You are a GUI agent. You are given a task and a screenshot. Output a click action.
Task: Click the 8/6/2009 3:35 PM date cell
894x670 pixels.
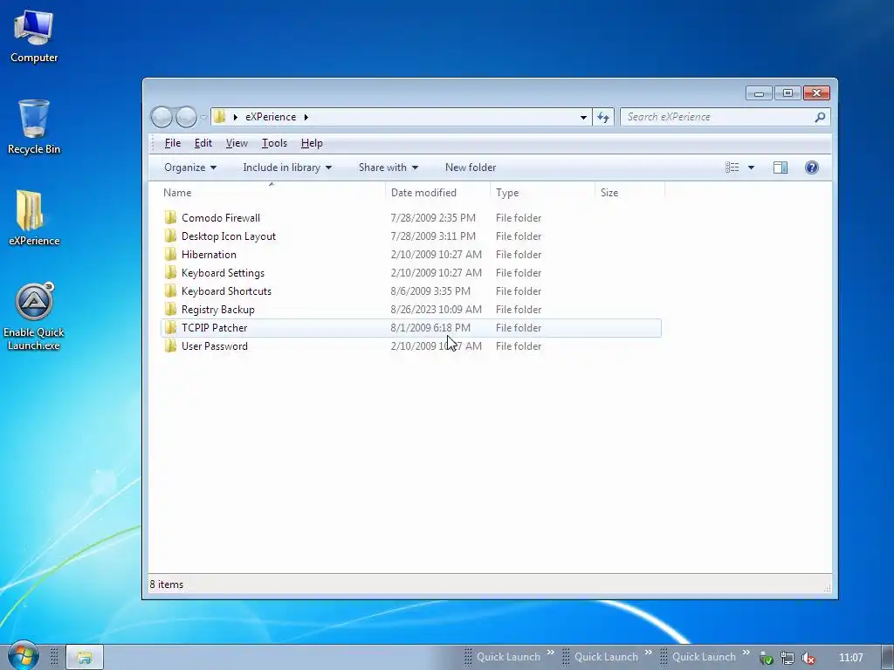[x=430, y=291]
